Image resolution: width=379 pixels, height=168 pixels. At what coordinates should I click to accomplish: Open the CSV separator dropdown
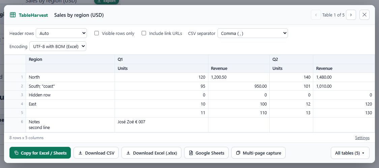point(253,33)
